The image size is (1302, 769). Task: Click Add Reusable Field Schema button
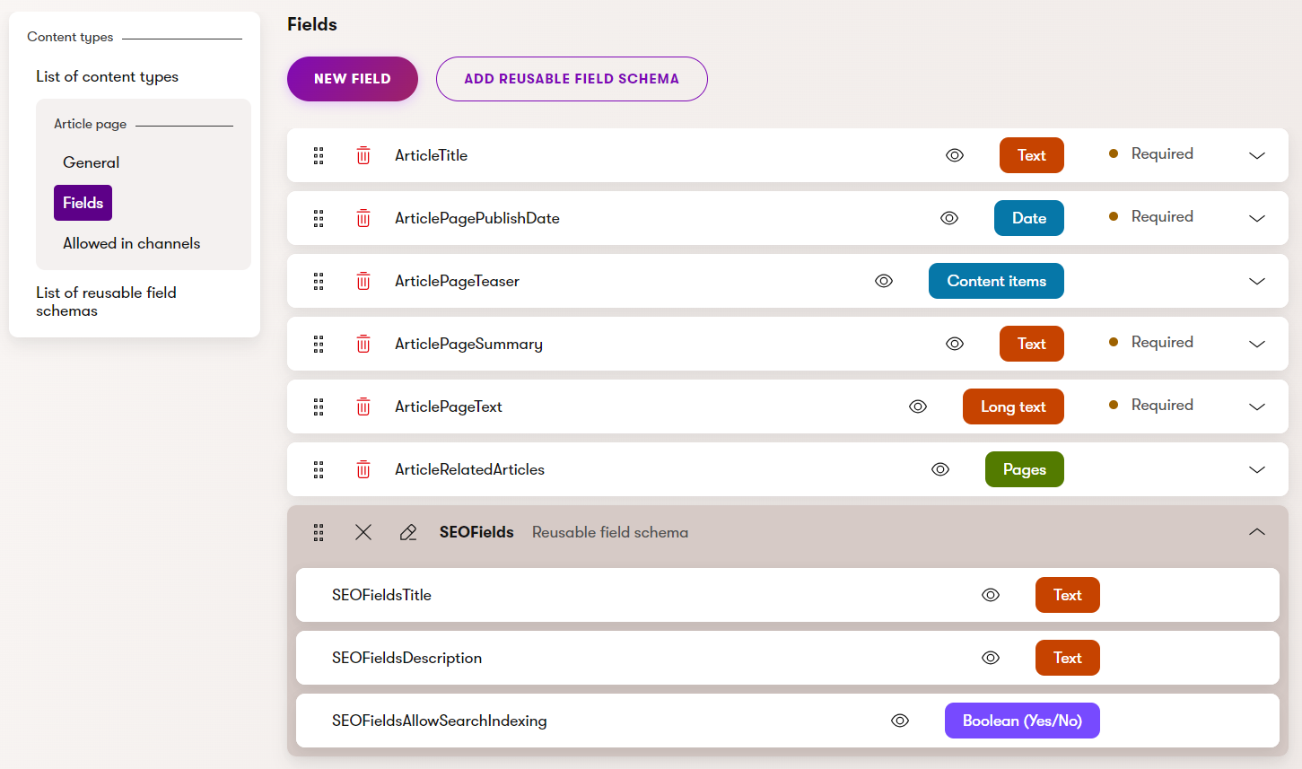pyautogui.click(x=572, y=79)
